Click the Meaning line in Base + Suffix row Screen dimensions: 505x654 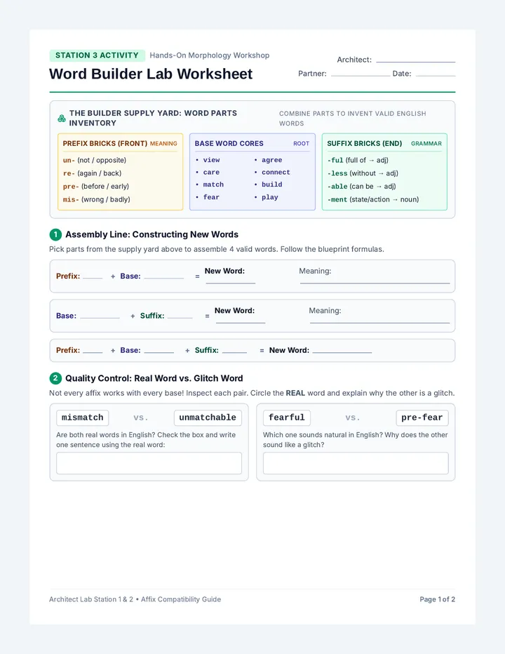[380, 322]
